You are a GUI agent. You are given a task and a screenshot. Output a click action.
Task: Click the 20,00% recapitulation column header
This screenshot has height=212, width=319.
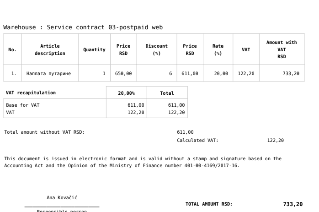point(126,93)
